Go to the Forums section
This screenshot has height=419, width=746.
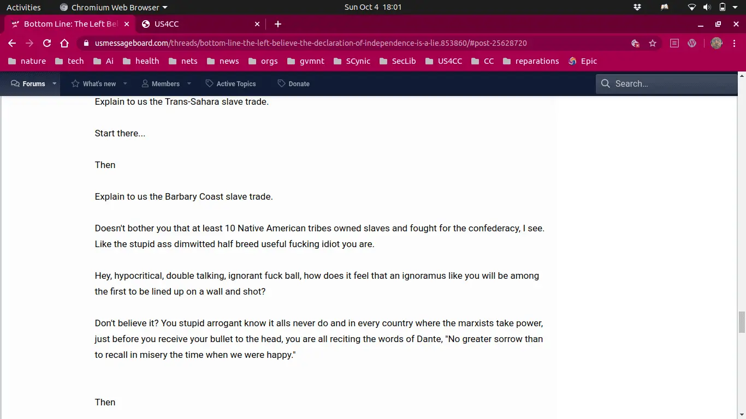coord(28,83)
